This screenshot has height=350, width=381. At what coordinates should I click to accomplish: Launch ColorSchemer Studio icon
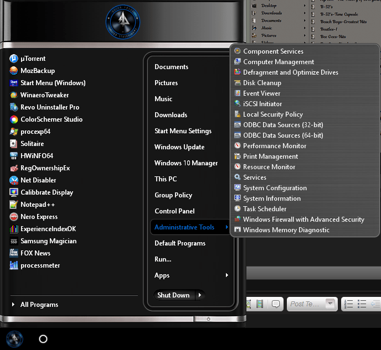[x=14, y=119]
